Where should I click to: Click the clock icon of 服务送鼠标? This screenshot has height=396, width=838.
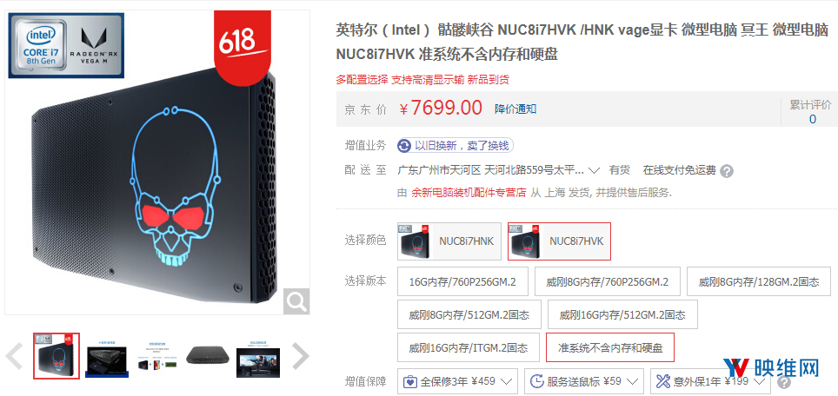click(536, 381)
